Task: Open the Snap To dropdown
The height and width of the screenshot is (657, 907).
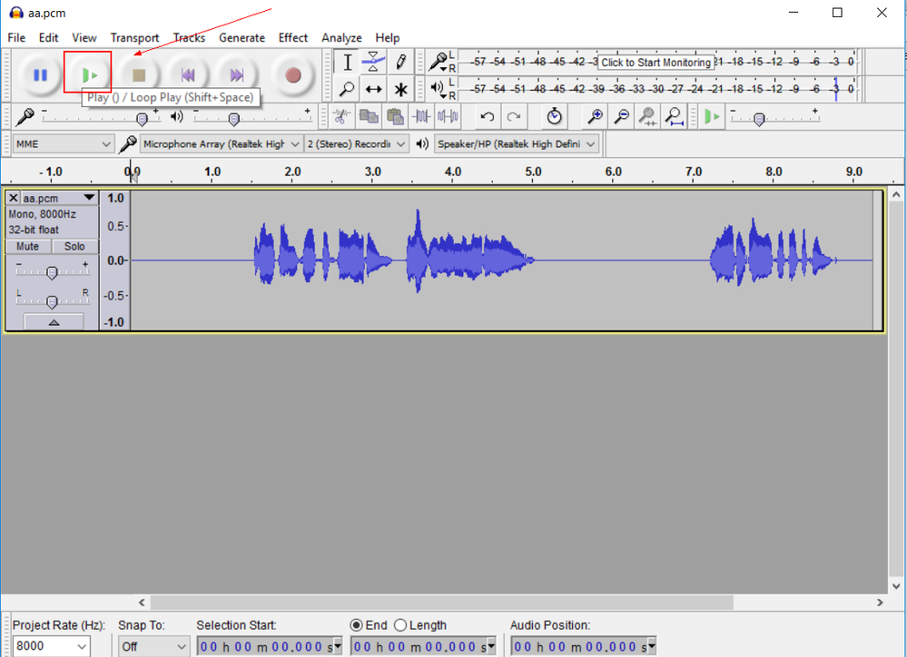Action: (x=153, y=646)
